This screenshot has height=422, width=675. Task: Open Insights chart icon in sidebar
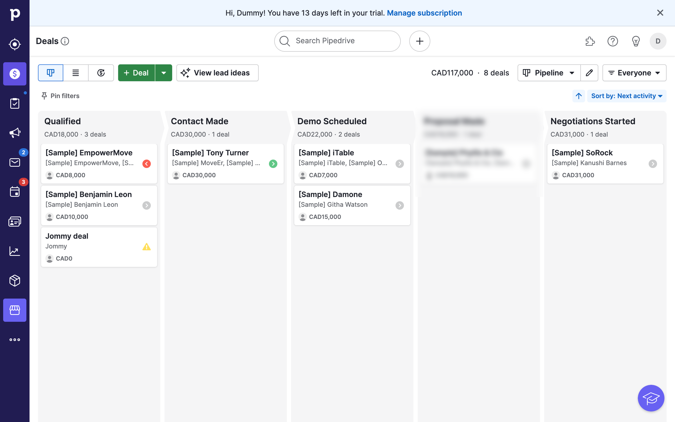click(15, 251)
